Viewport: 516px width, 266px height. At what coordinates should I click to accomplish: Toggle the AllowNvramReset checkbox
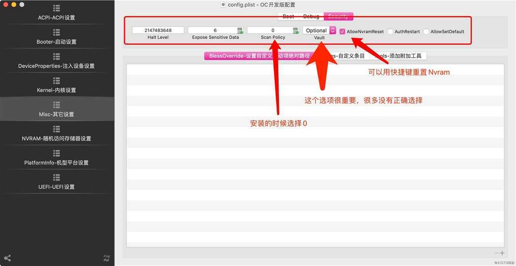[342, 31]
